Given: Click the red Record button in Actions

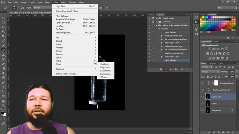Looking at the screenshot, I should point(166,70).
